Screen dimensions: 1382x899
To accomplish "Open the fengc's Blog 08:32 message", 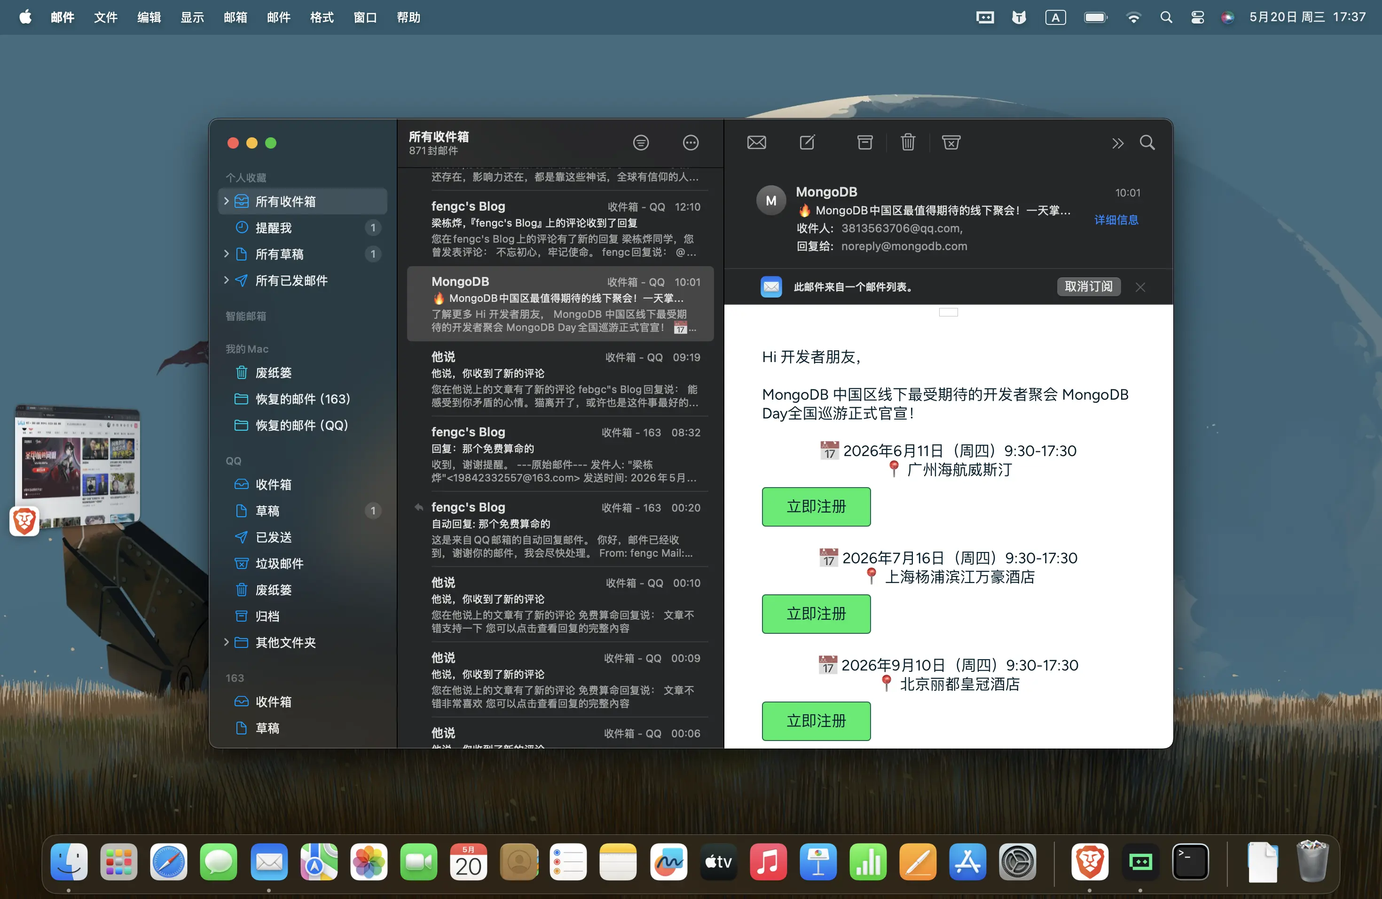I will (560, 454).
